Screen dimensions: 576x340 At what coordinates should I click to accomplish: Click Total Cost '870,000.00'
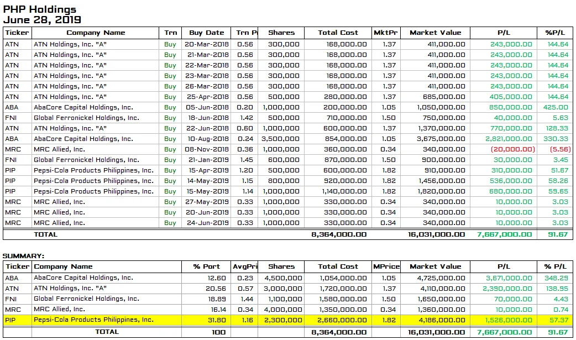click(x=345, y=160)
